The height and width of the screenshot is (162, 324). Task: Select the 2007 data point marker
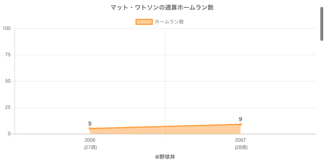[241, 124]
